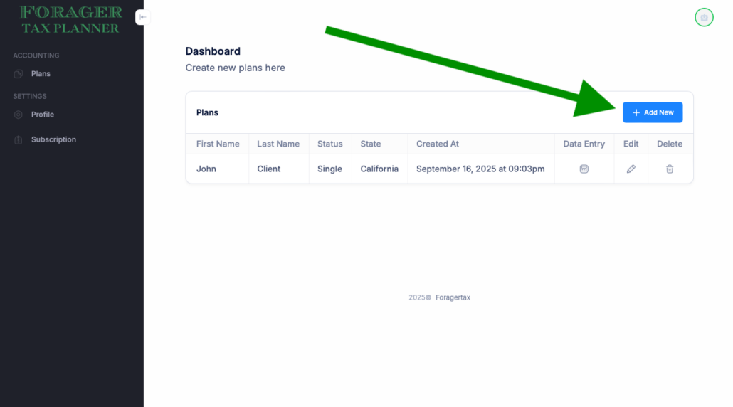This screenshot has width=733, height=407.
Task: Go to the Profile settings page
Action: coord(43,115)
